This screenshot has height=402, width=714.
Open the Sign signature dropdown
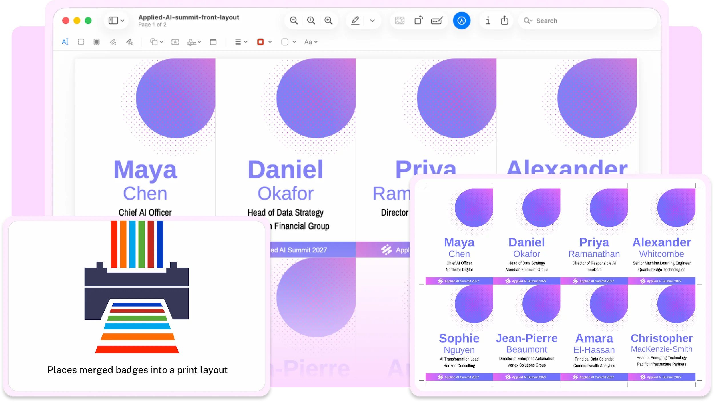(194, 42)
